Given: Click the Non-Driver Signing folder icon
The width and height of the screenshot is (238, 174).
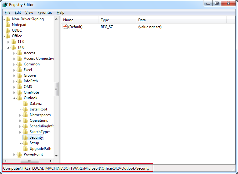Looking at the screenshot, I should click(8, 19).
